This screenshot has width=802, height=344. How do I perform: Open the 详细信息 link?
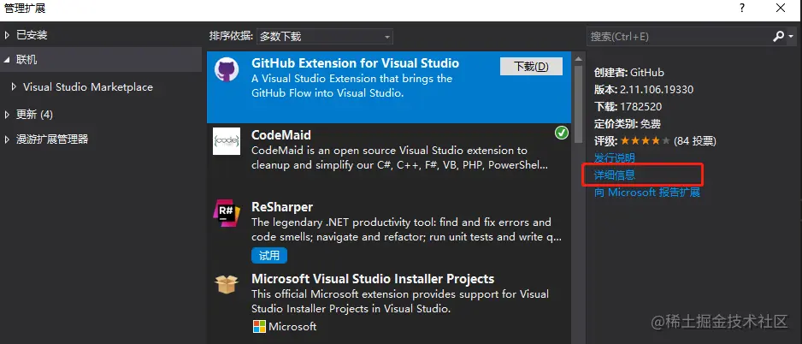point(615,175)
